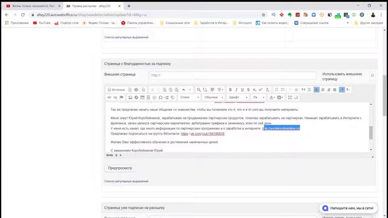The height and width of the screenshot is (218, 388).
Task: Click the editor's vertical scrollbar thumb
Action: pyautogui.click(x=370, y=133)
